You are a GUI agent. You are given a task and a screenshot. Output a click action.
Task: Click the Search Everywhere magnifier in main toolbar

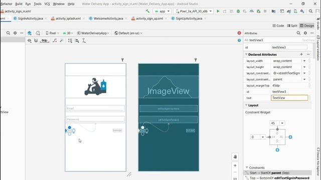[x=310, y=11]
